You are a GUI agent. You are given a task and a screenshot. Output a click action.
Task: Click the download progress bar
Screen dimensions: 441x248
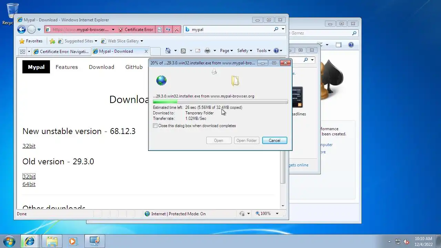click(x=220, y=102)
